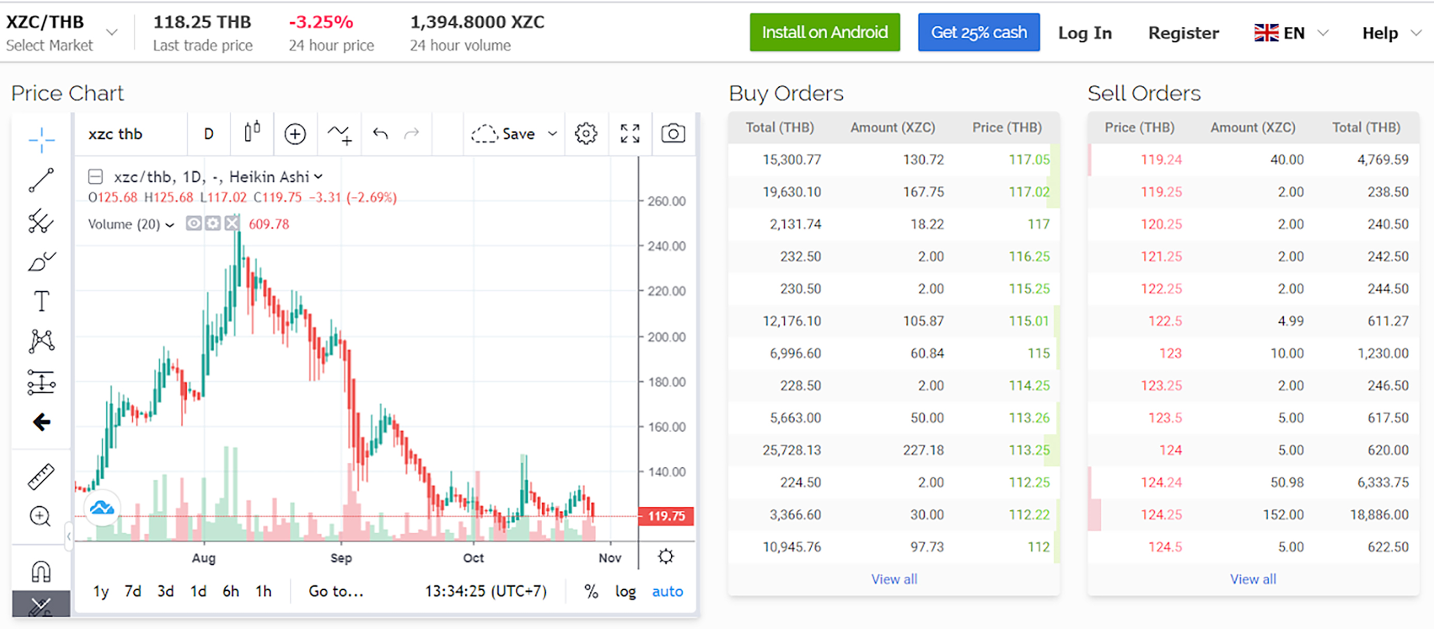Remove the Volume indicator with its X
Screen dimensions: 1434x629
tap(232, 223)
